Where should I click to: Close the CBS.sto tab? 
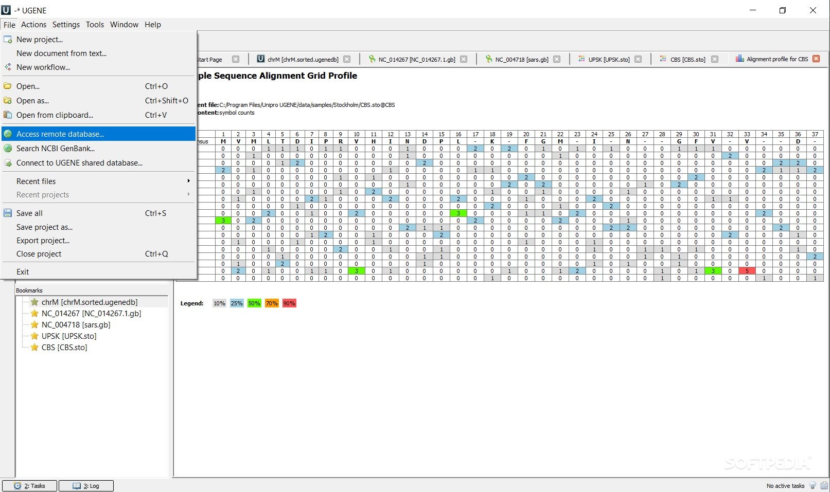(715, 59)
